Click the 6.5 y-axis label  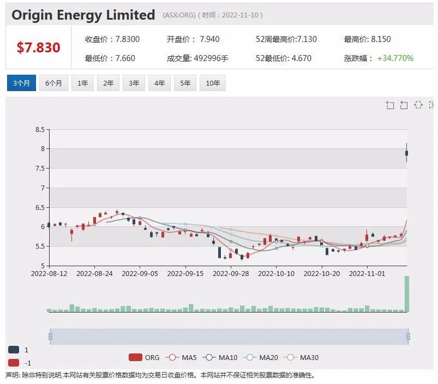[40, 207]
